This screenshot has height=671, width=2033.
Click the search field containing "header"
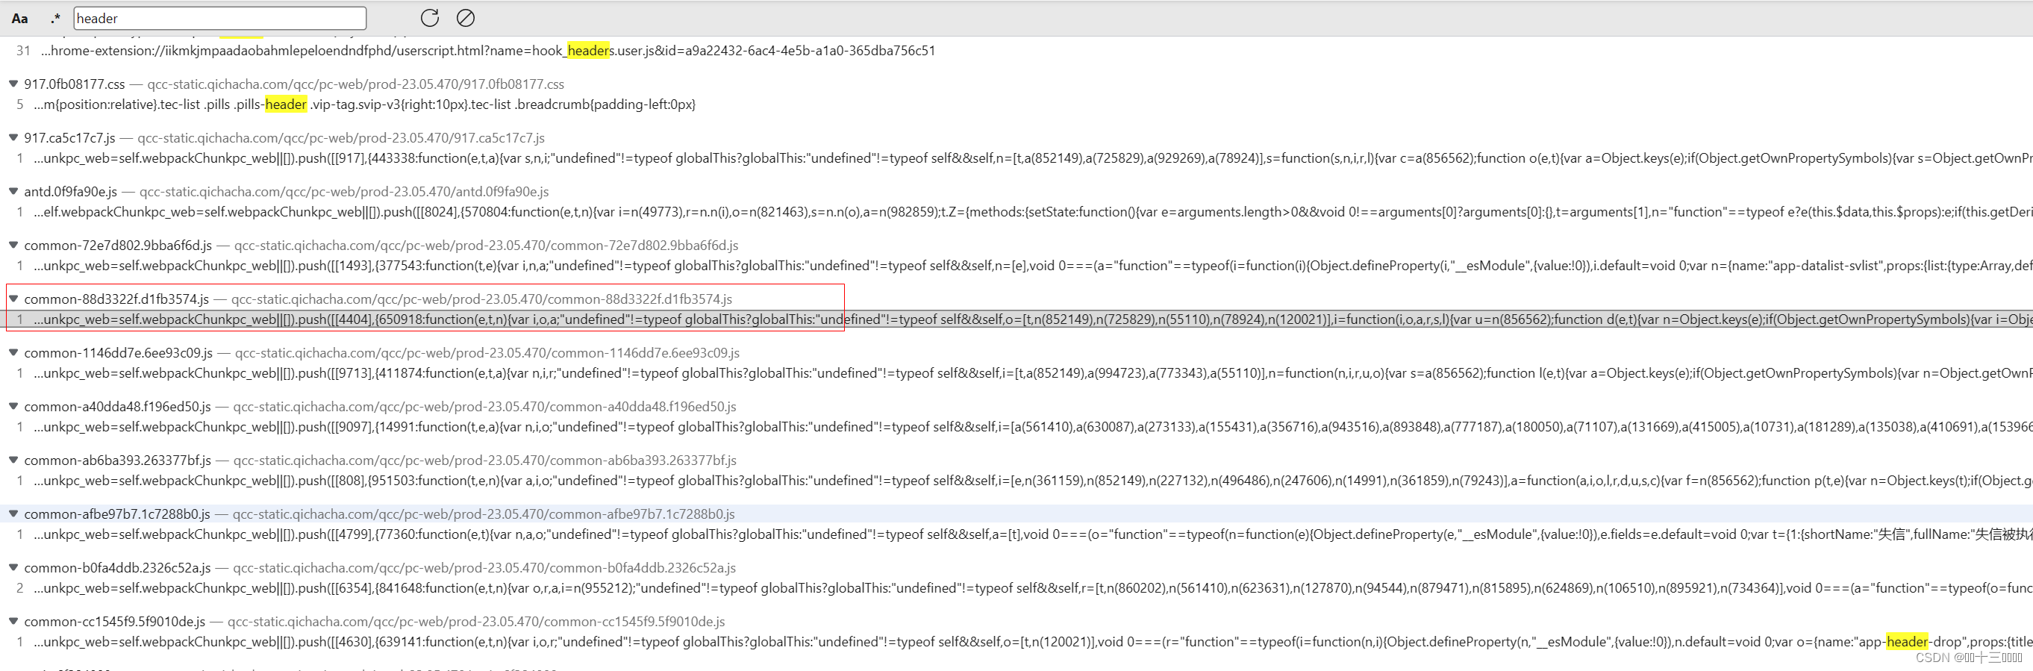(219, 18)
